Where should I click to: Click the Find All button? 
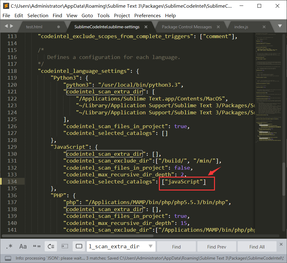[x=257, y=247]
